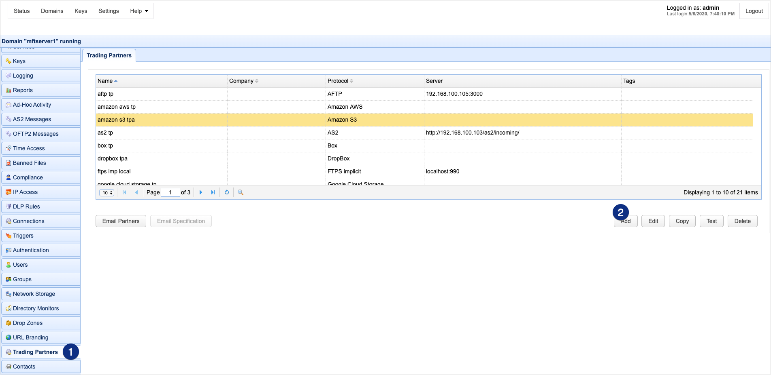The image size is (771, 375).
Task: Open AS2 Messages module
Action: (x=40, y=119)
